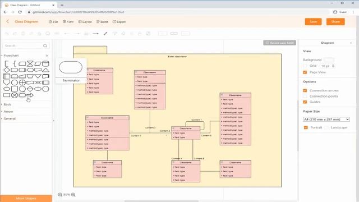Select the merge inverted triangle shape
359x202 pixels.
tap(38, 76)
